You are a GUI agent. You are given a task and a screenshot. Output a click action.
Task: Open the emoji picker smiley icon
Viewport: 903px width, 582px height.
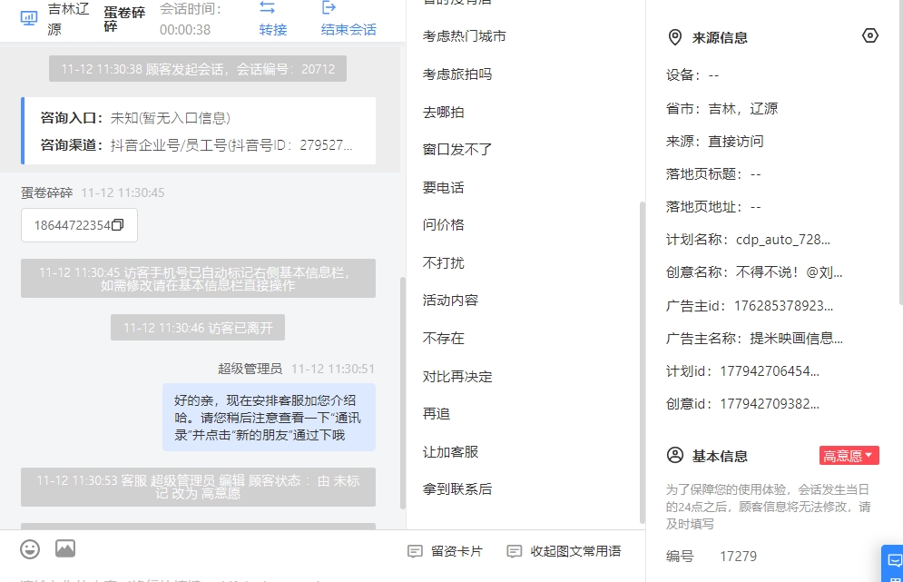[x=30, y=549]
